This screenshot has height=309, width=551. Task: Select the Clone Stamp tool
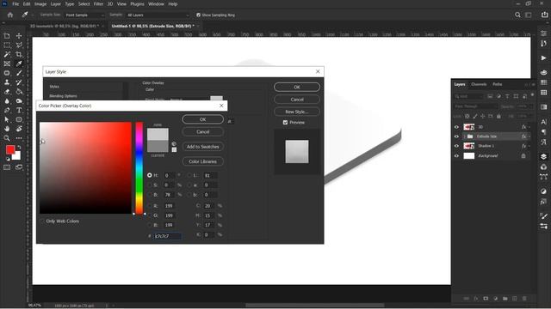pos(7,82)
